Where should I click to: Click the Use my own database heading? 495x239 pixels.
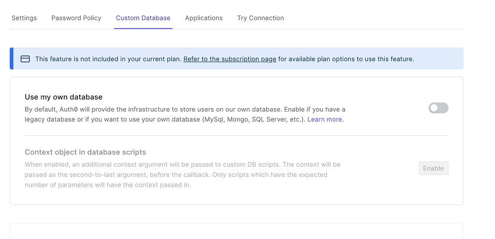63,97
